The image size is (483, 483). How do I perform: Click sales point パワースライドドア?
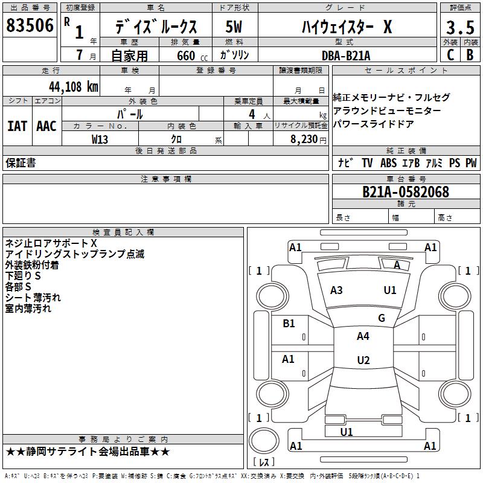click(373, 124)
